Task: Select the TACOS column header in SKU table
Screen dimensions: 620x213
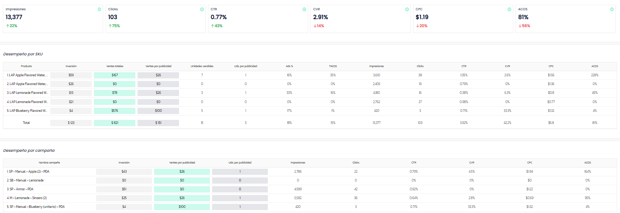Action: [333, 66]
